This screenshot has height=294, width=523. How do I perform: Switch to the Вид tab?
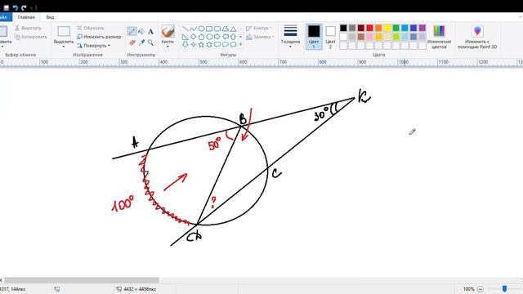click(50, 17)
